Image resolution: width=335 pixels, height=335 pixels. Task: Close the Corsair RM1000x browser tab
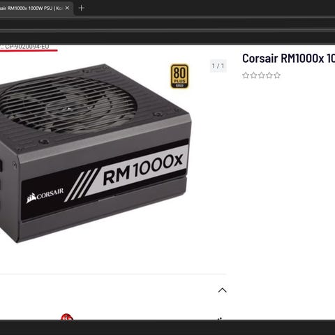(67, 8)
